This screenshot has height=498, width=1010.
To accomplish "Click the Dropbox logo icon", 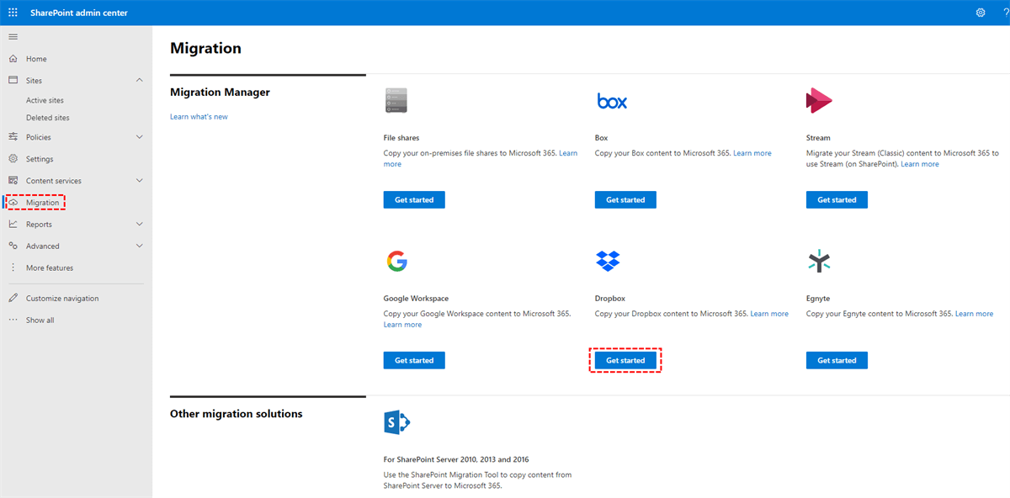I will click(608, 262).
